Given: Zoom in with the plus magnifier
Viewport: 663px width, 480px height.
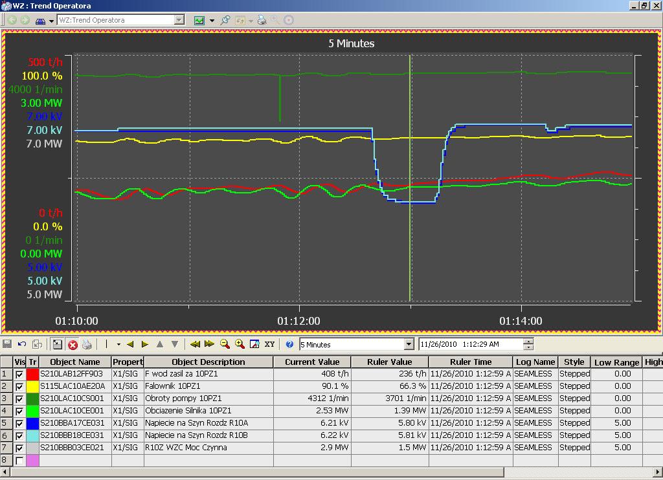Looking at the screenshot, I should pos(240,344).
